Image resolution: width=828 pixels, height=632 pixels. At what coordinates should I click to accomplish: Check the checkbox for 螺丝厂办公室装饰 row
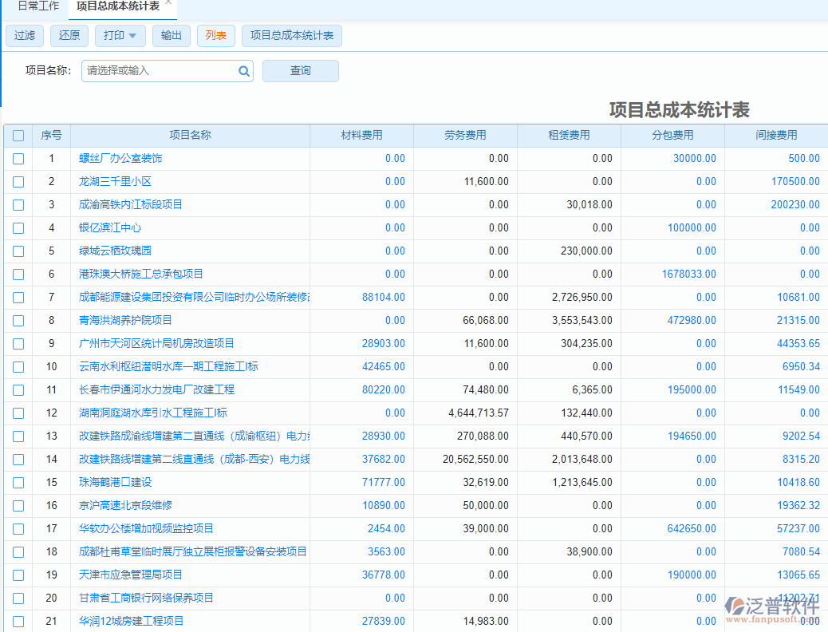(x=18, y=158)
